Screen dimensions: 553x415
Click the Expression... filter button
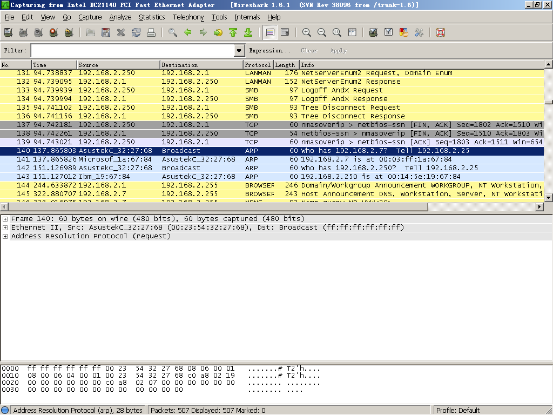(x=270, y=50)
